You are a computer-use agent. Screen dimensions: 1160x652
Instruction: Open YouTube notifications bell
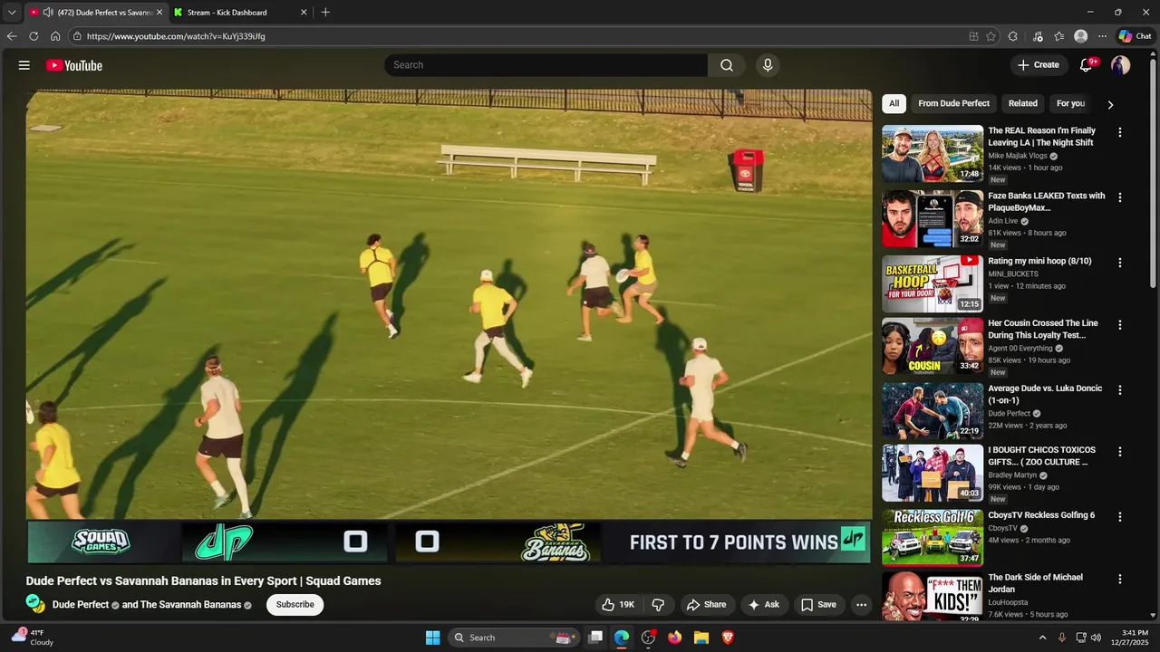pos(1087,65)
